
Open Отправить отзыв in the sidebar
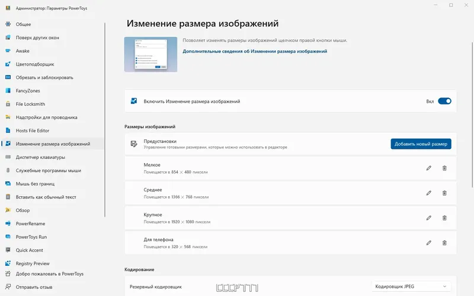pyautogui.click(x=34, y=287)
